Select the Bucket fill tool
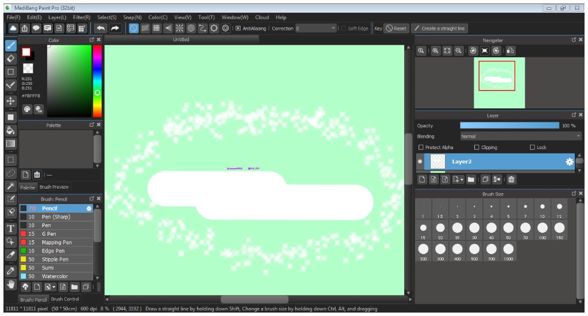Screen dimensions: 588x316 pos(10,131)
